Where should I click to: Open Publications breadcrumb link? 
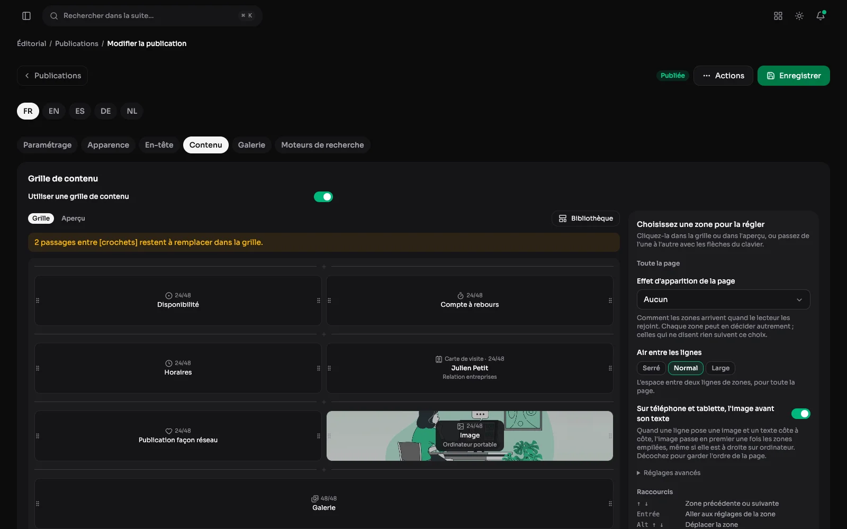tap(77, 43)
